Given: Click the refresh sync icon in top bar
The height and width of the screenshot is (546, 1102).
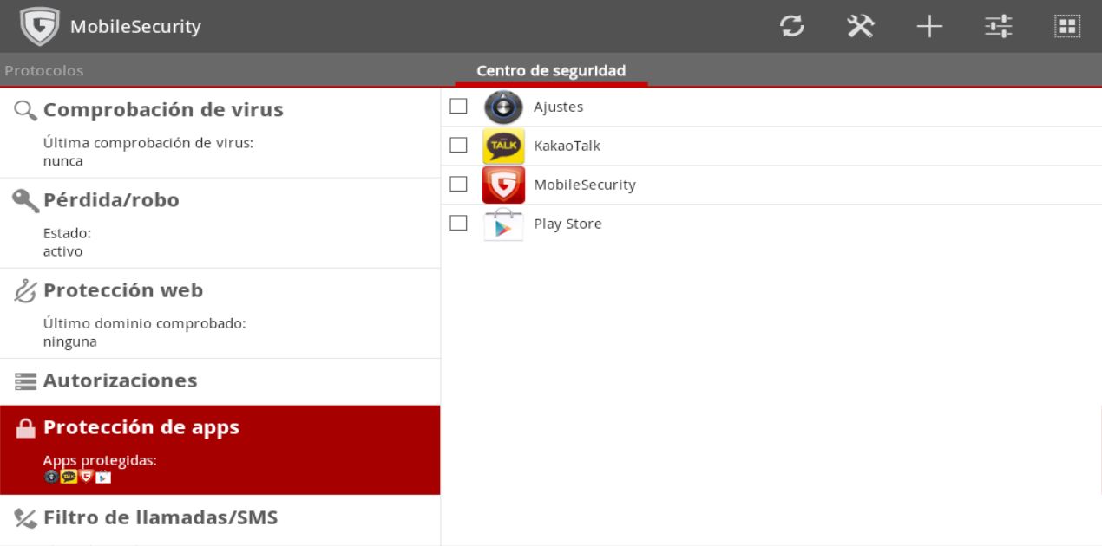Looking at the screenshot, I should [791, 27].
